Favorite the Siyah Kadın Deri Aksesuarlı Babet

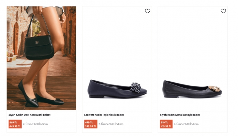(x=72, y=11)
